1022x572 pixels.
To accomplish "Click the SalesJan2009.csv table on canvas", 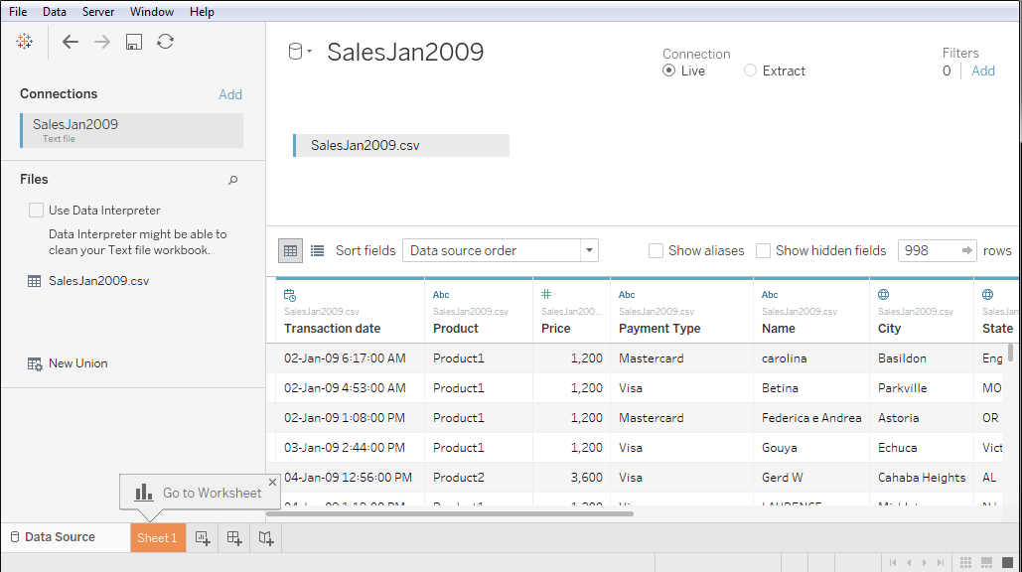I will click(x=401, y=145).
